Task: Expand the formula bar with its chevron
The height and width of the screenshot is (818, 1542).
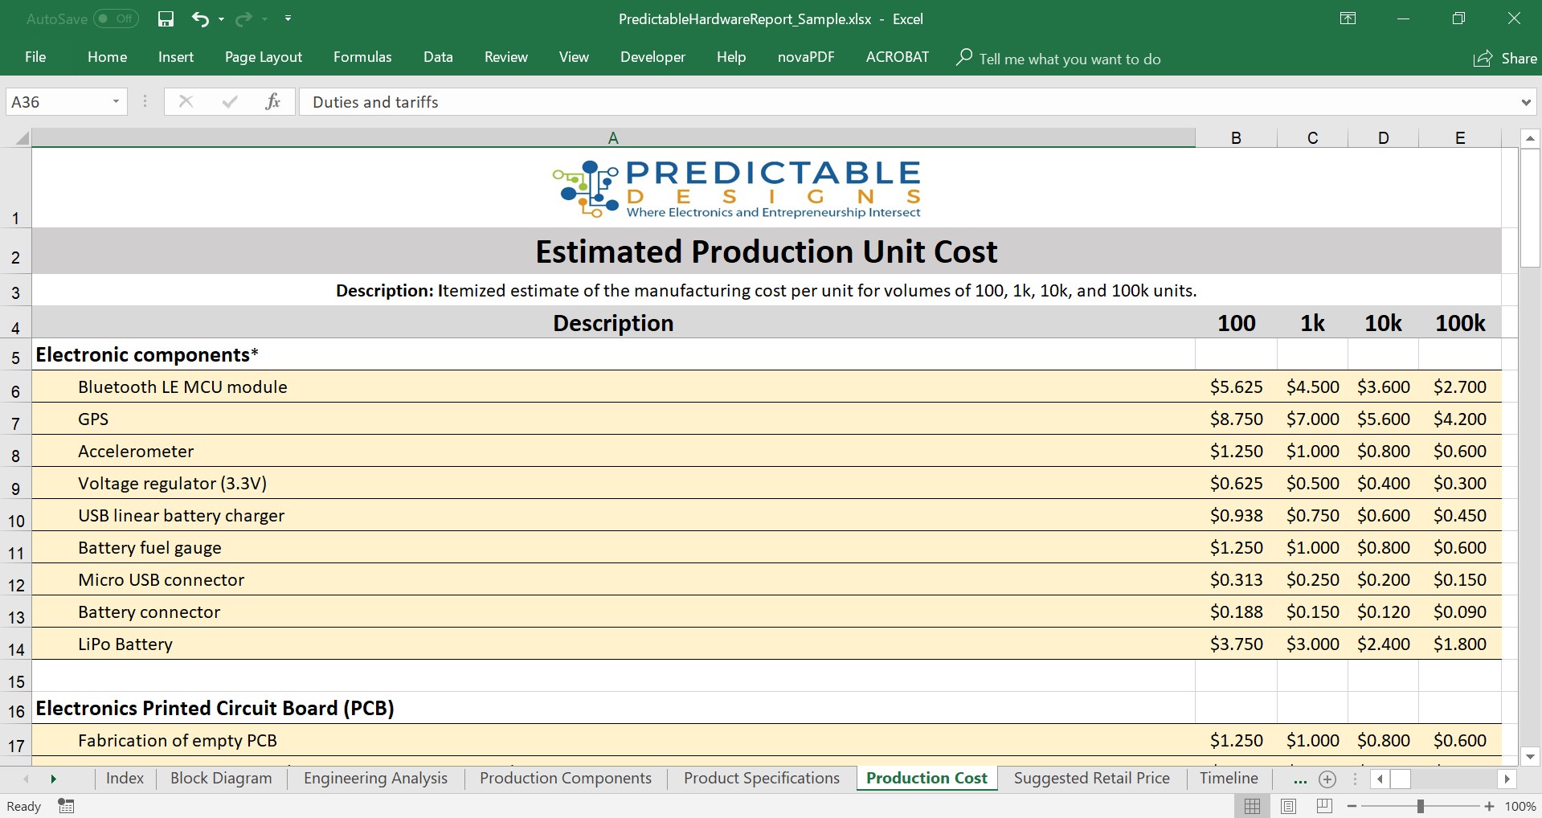Action: [x=1528, y=101]
